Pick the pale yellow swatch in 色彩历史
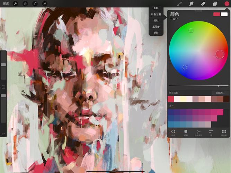This screenshot has height=173, width=231. tap(183, 99)
